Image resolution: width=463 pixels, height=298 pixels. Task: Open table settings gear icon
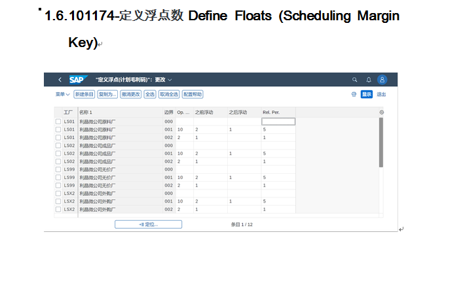(x=382, y=112)
